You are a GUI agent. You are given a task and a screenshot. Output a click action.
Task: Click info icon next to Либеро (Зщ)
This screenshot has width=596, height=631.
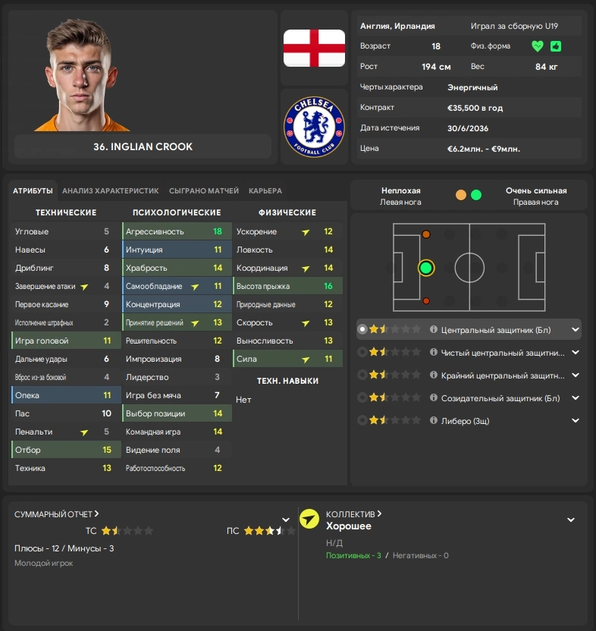(434, 420)
